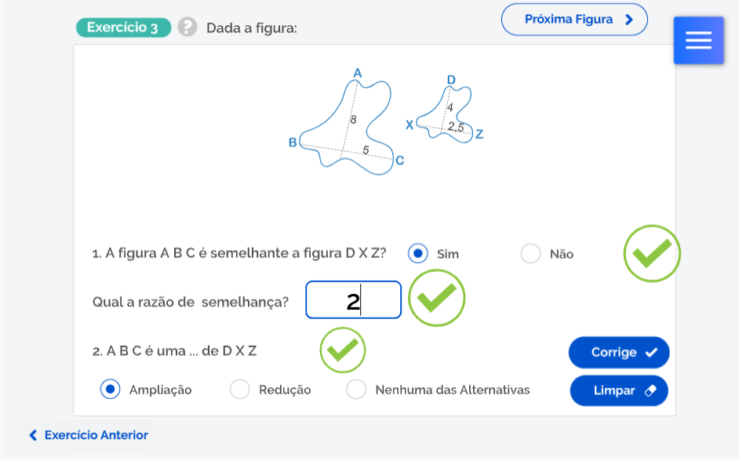
Task: Click the green checkmark beside question 2
Action: 343,350
